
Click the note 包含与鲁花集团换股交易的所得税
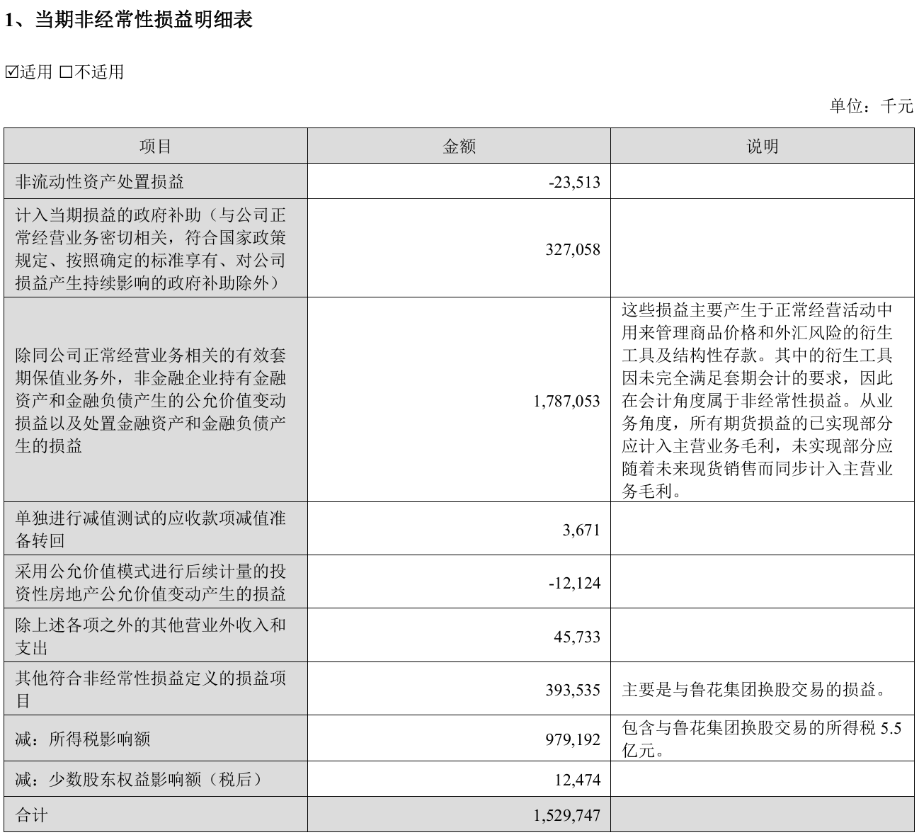(x=762, y=739)
